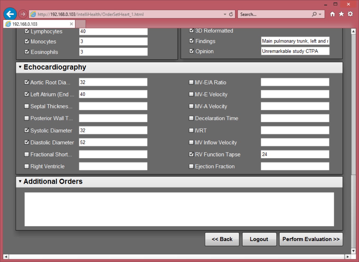Select the 192.168.0.103 browser tab

(36, 24)
